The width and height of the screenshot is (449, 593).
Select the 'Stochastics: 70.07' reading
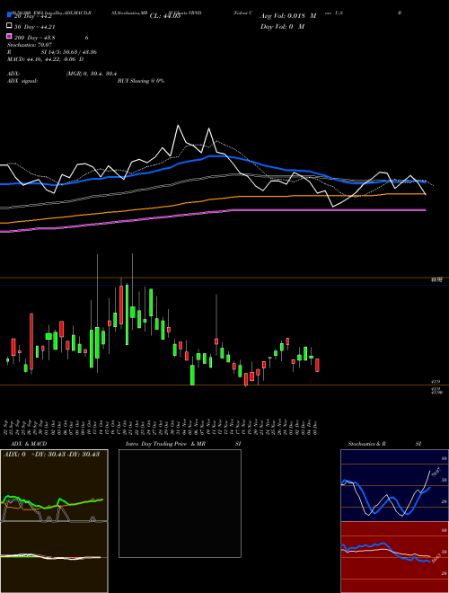tap(30, 45)
